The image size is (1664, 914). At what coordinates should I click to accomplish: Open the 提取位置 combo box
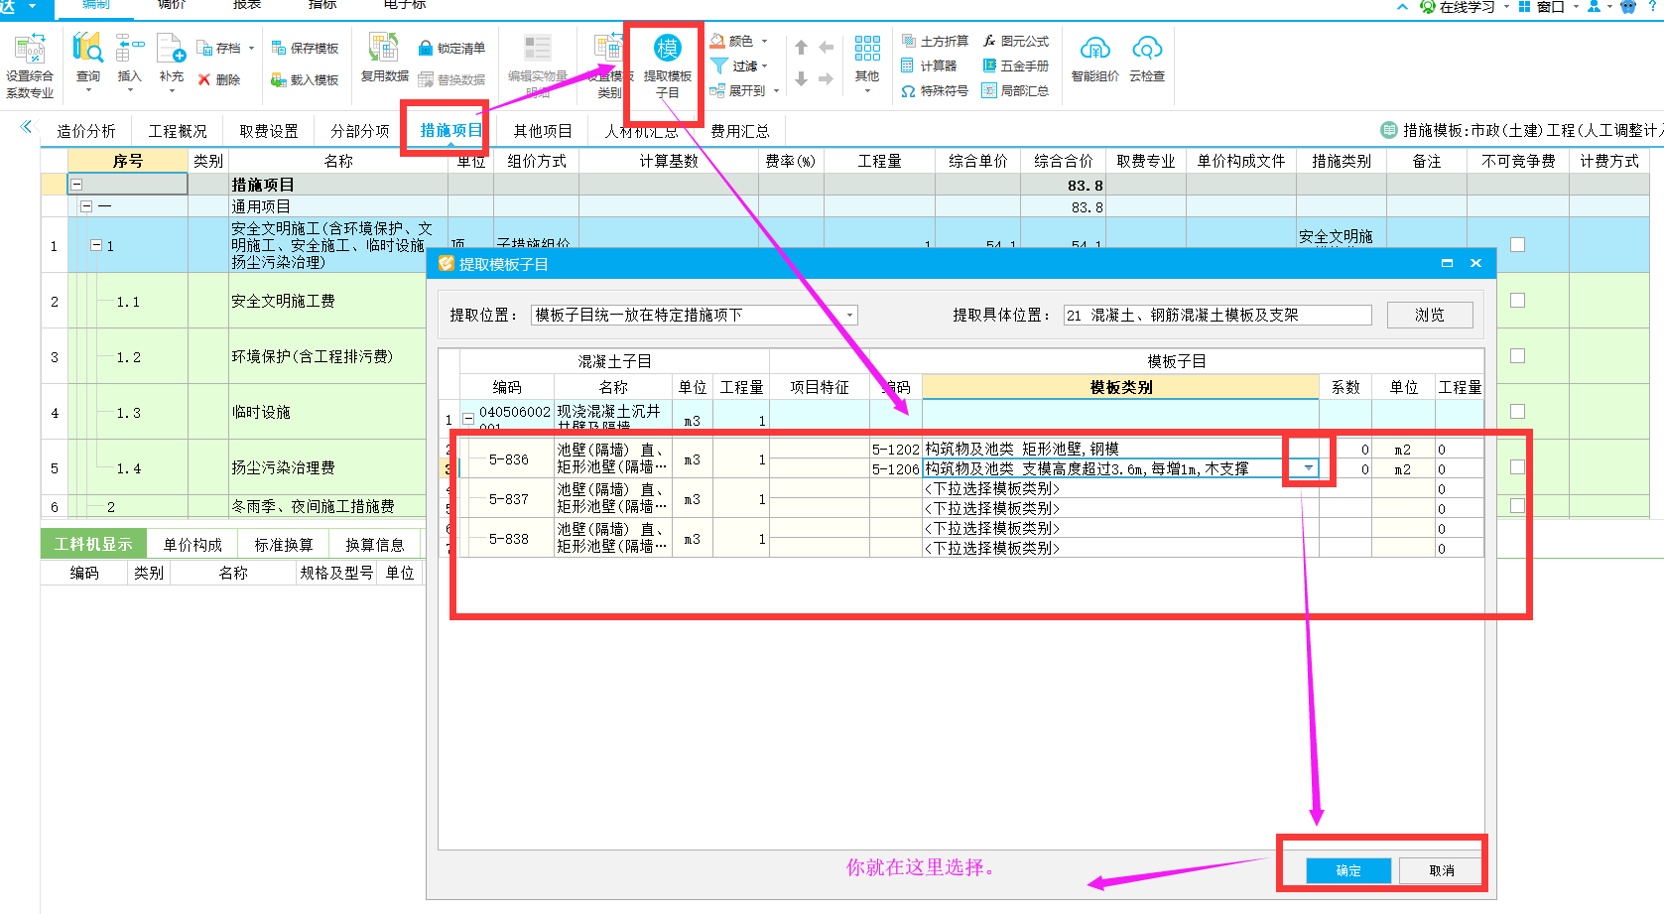tap(695, 315)
